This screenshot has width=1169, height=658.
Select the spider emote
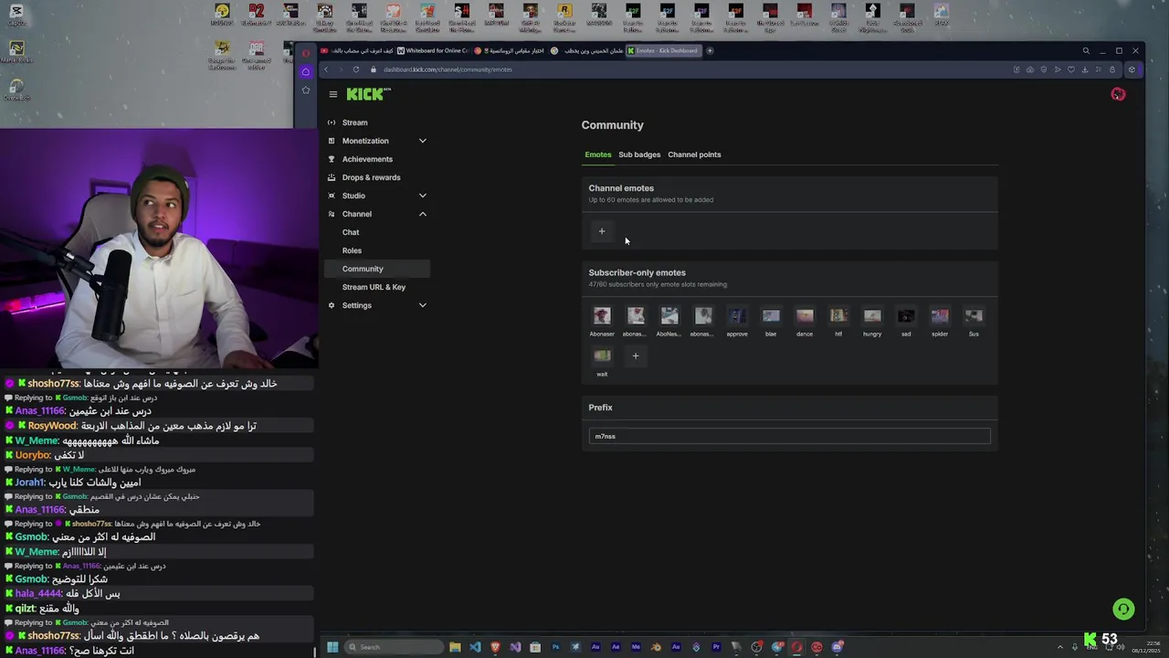940,316
